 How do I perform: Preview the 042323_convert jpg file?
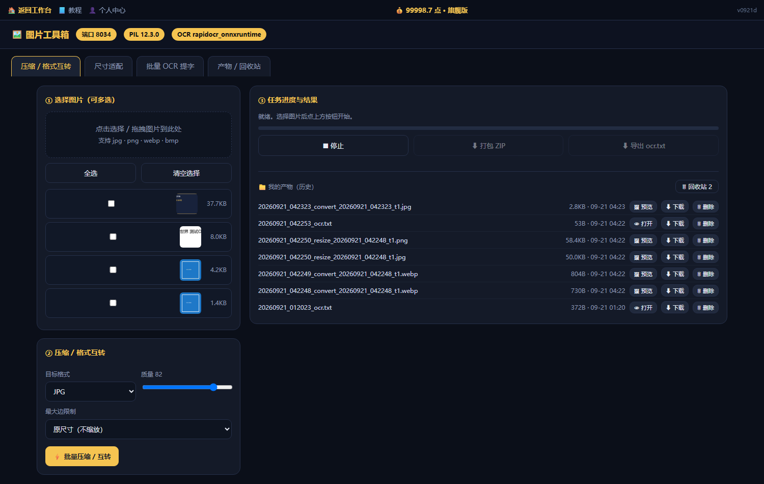pos(643,207)
